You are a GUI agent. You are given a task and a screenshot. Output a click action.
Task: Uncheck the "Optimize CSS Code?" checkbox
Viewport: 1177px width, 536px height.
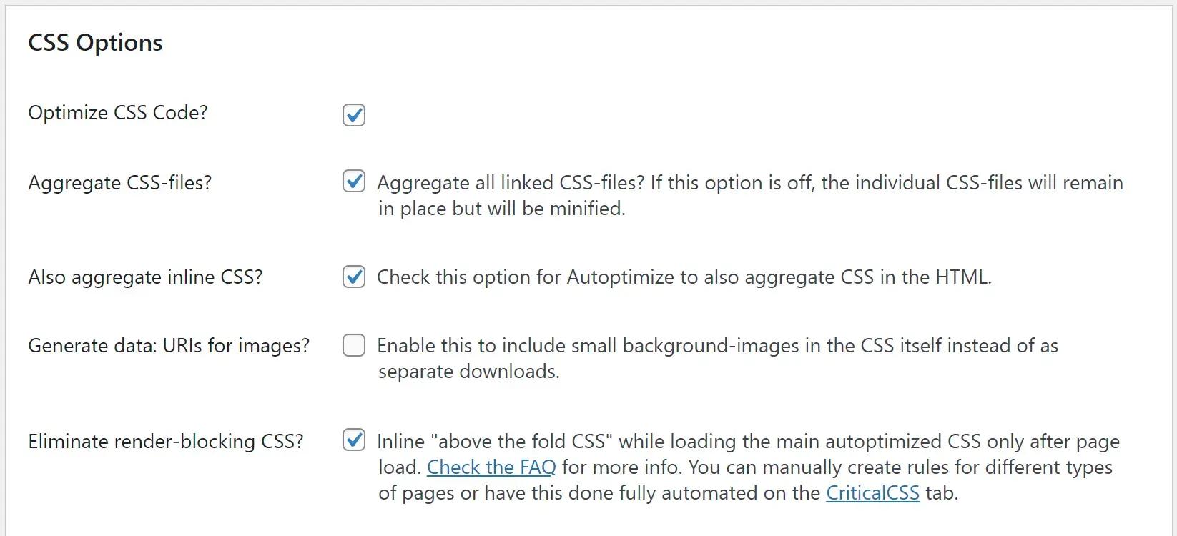[353, 115]
